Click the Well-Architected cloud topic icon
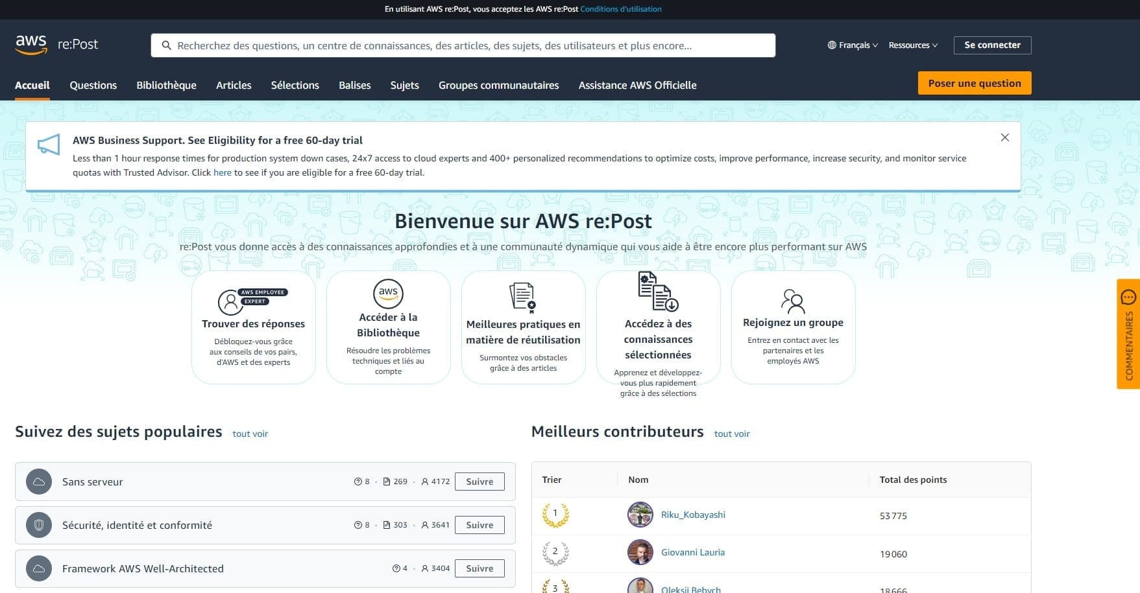Image resolution: width=1140 pixels, height=593 pixels. 39,568
